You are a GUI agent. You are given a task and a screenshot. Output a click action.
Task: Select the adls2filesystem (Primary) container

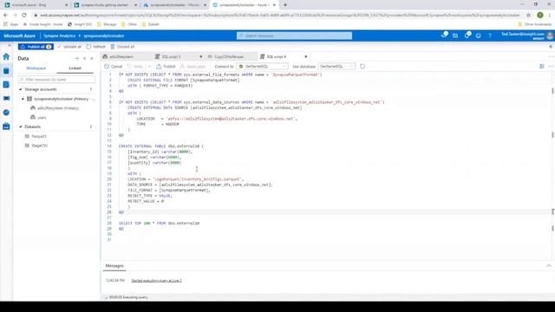55,108
